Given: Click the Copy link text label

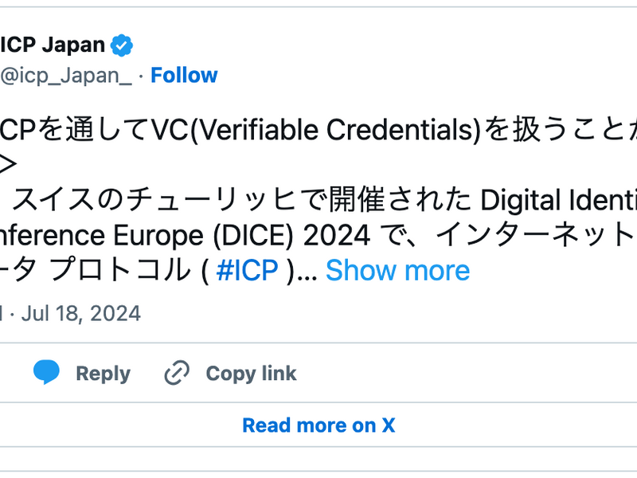Looking at the screenshot, I should [250, 373].
